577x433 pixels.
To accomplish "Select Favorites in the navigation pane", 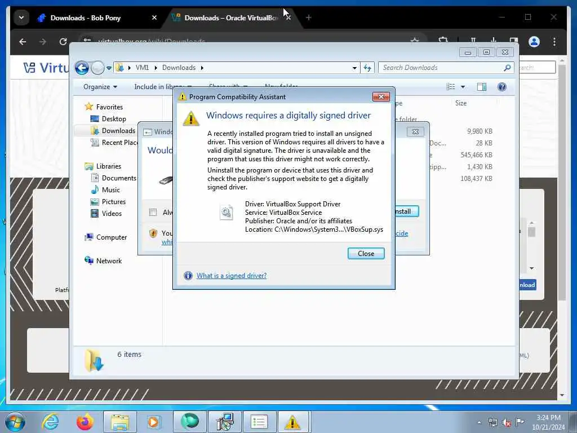I will click(109, 107).
